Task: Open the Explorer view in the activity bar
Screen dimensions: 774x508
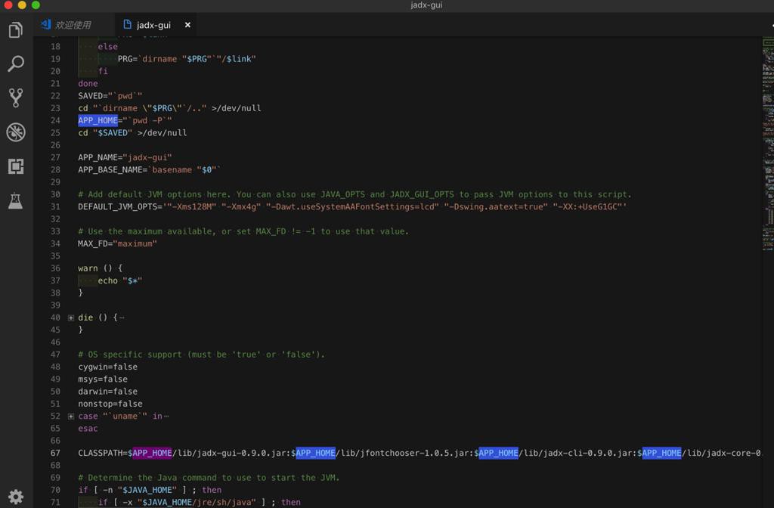Action: click(16, 30)
